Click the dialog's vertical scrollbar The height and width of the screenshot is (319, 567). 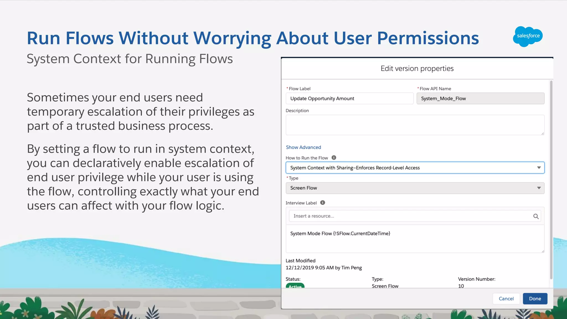551,180
